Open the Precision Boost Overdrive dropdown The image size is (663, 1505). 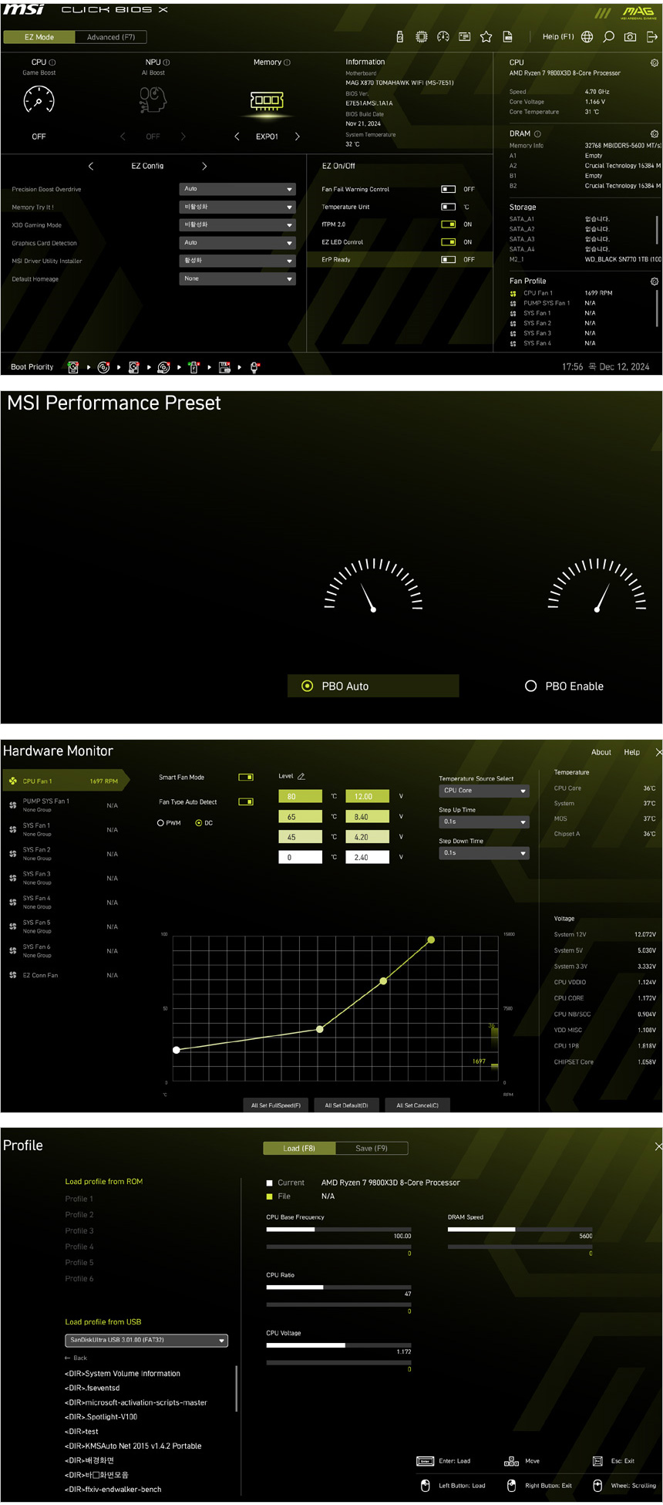point(237,189)
